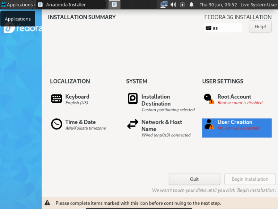Click 'Root account is disabled' warning text
The image size is (278, 209).
pyautogui.click(x=240, y=103)
